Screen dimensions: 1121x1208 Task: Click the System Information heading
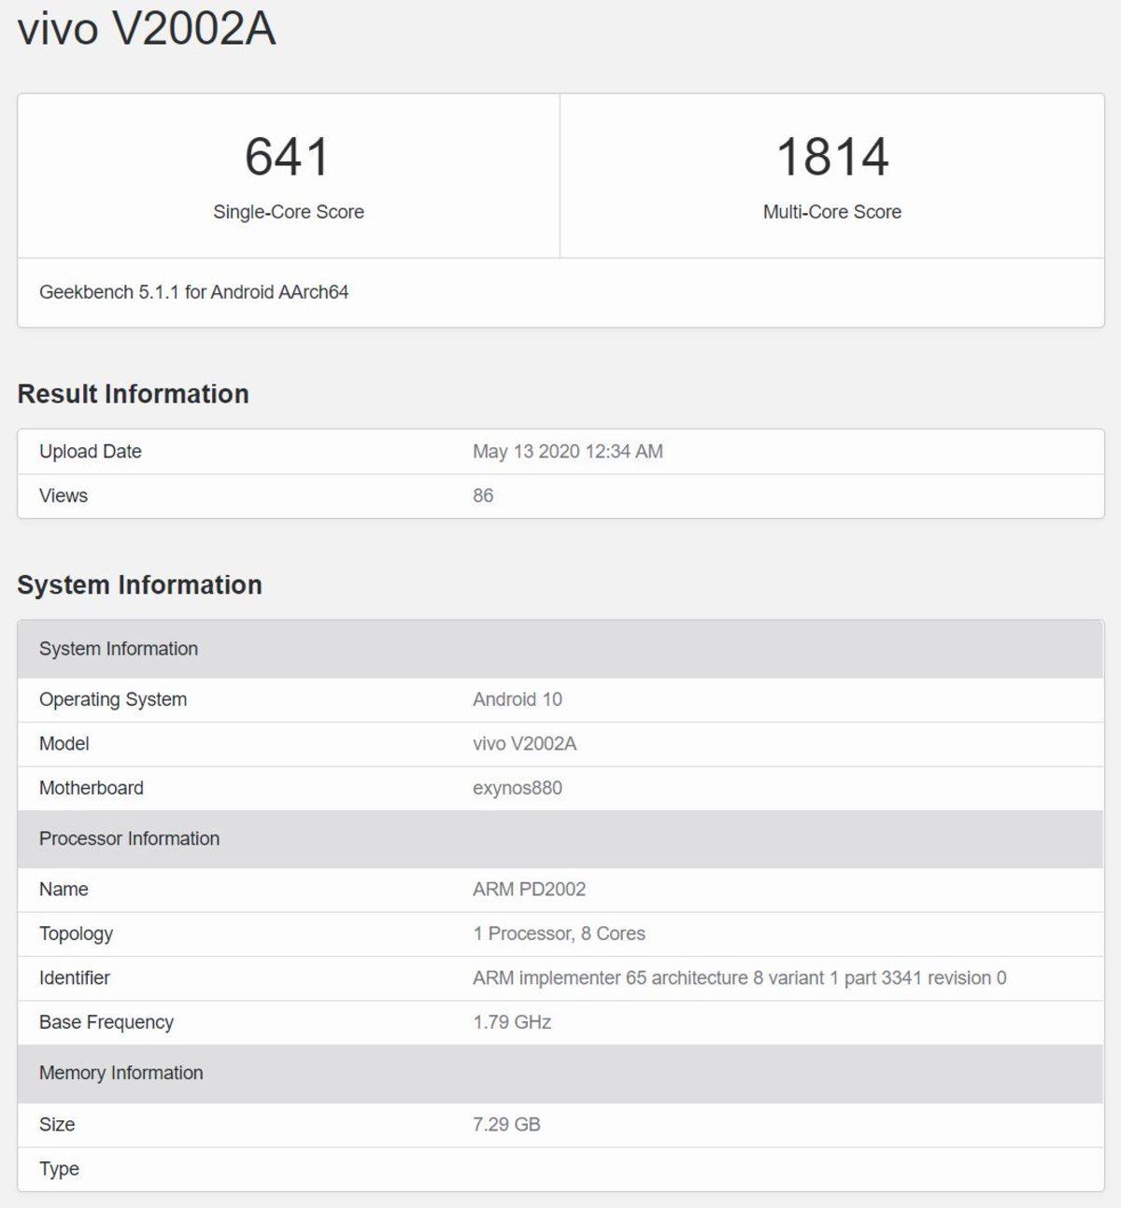click(x=140, y=585)
